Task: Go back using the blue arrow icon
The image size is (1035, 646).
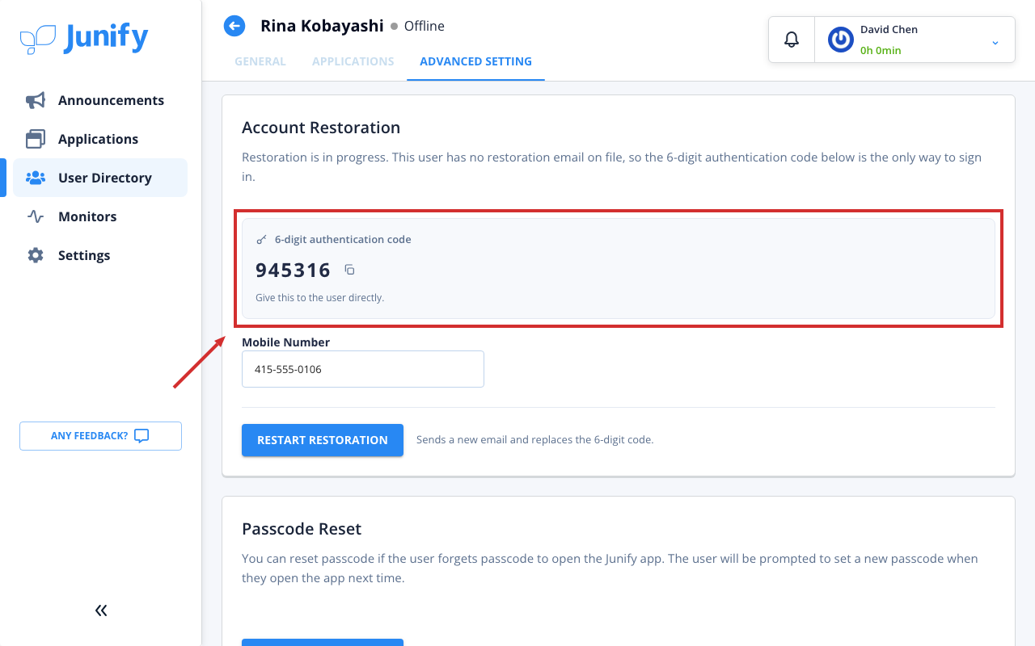Action: [x=234, y=26]
